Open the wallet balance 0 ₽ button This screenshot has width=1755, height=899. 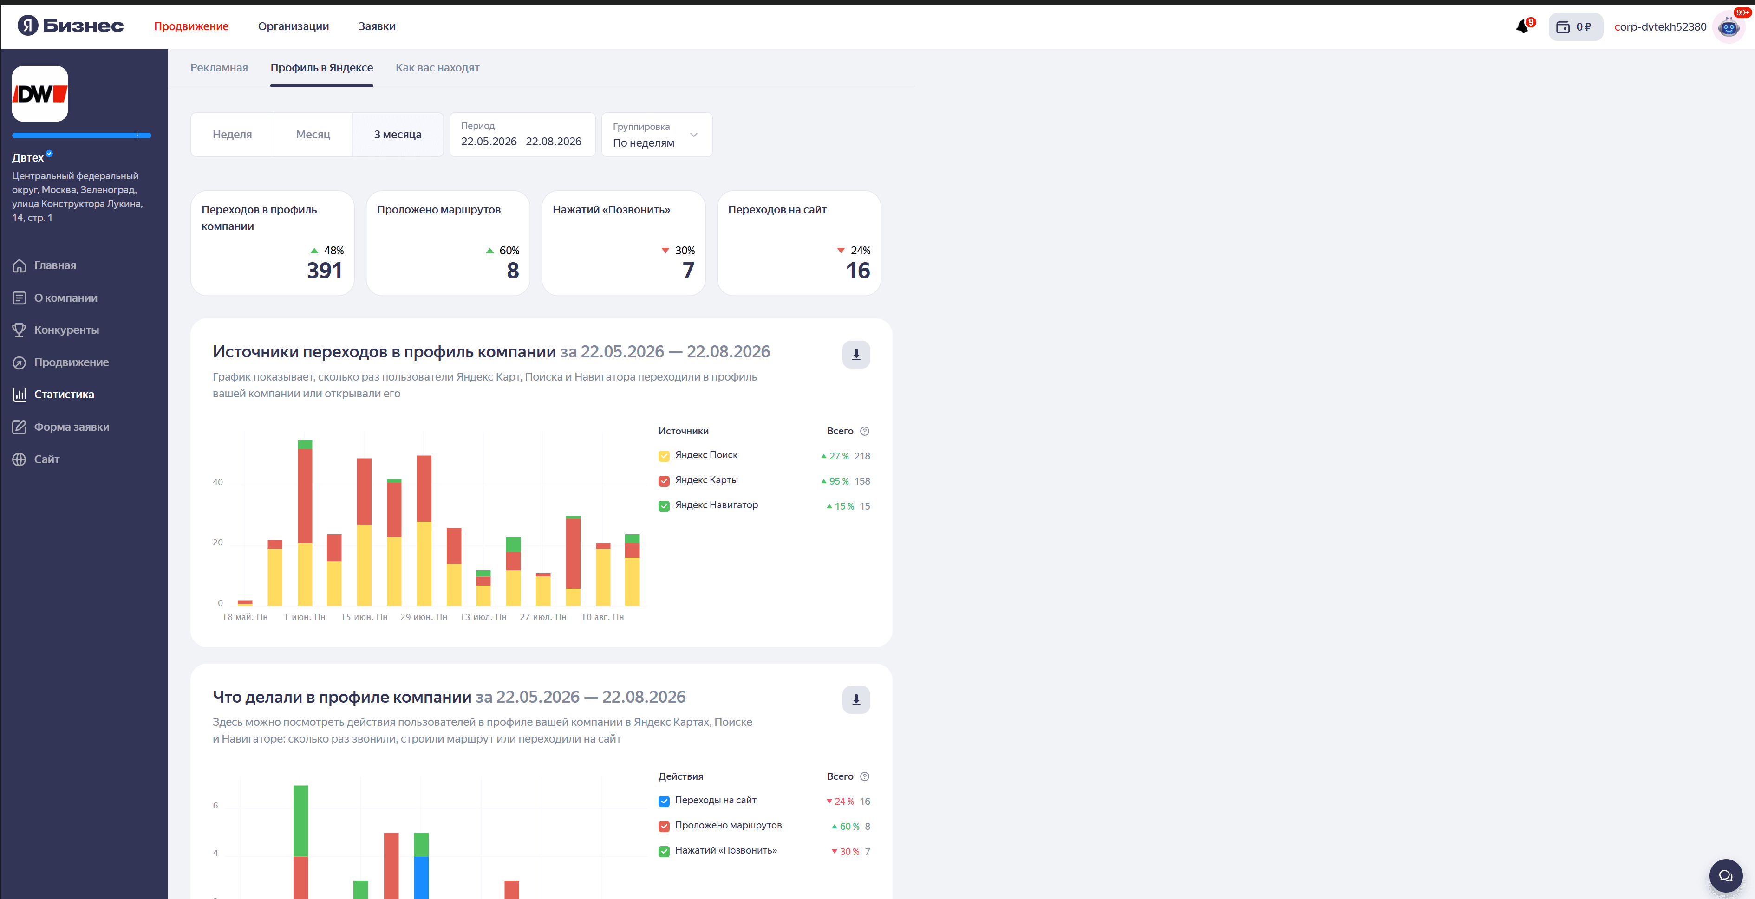pyautogui.click(x=1575, y=26)
